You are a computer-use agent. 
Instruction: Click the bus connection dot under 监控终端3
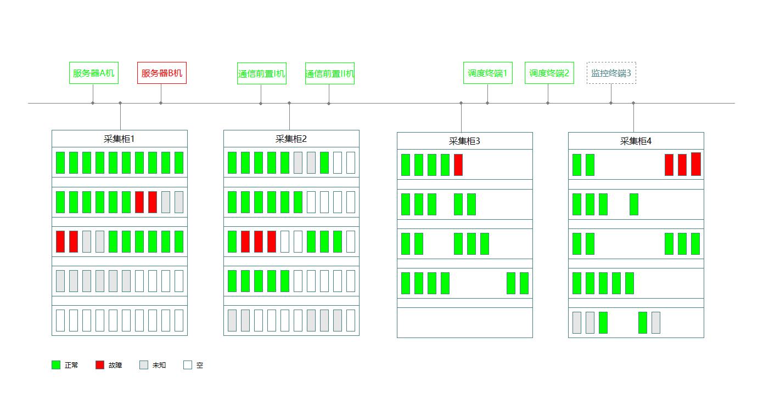click(x=611, y=103)
